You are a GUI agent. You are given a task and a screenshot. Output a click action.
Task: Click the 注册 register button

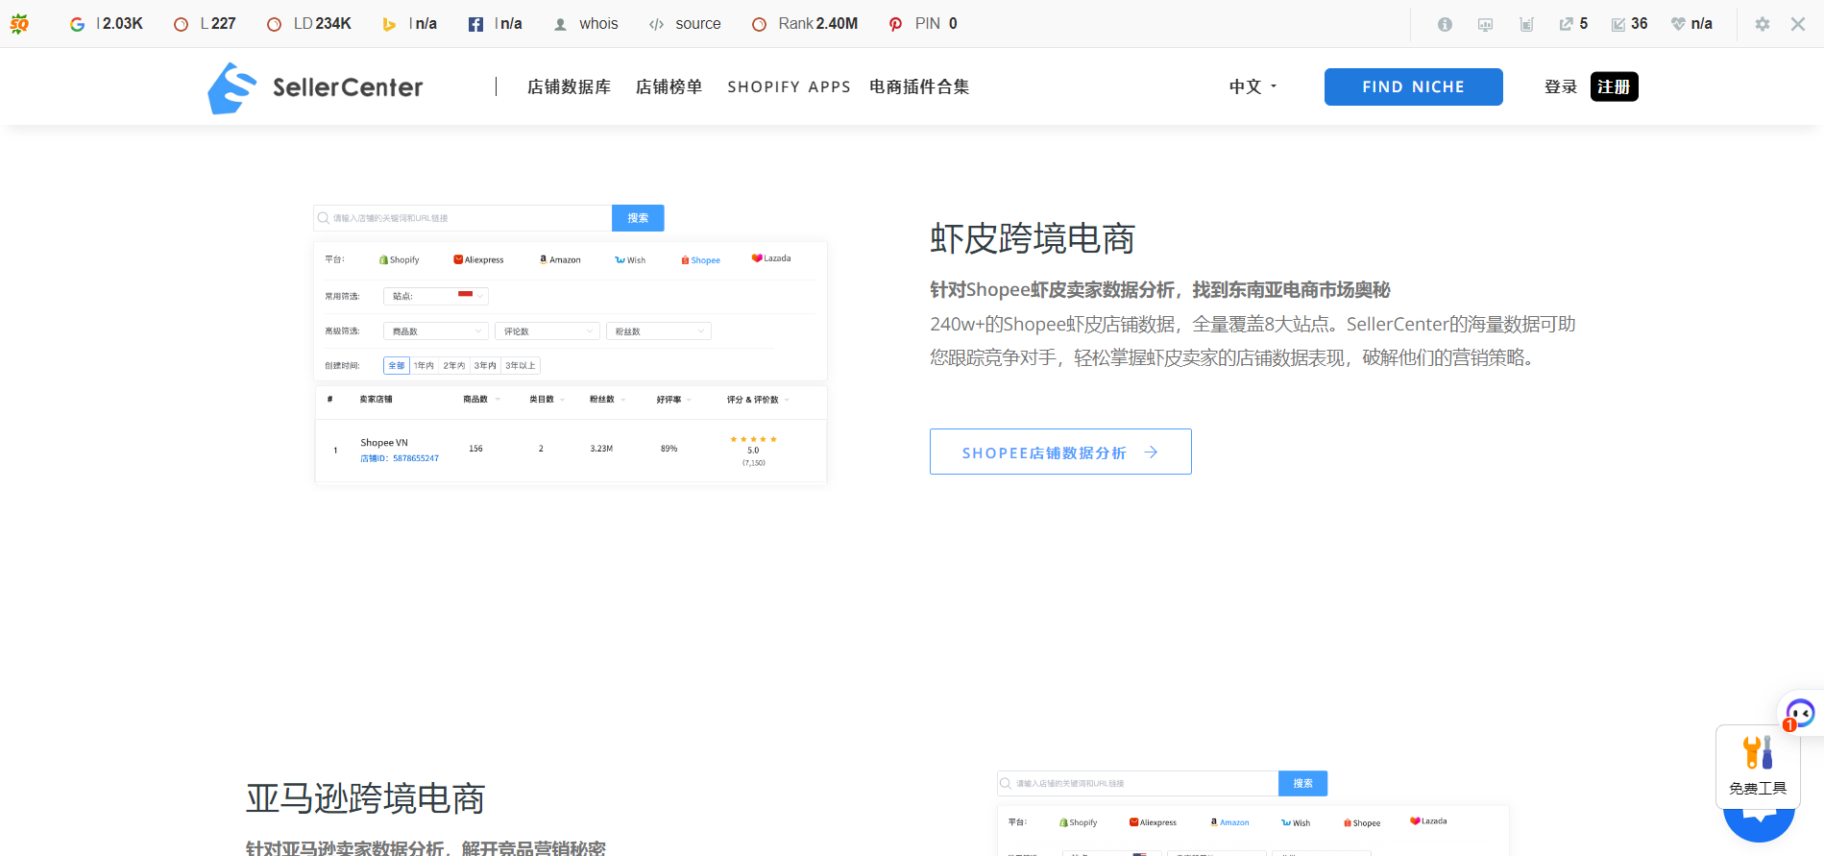(1614, 87)
